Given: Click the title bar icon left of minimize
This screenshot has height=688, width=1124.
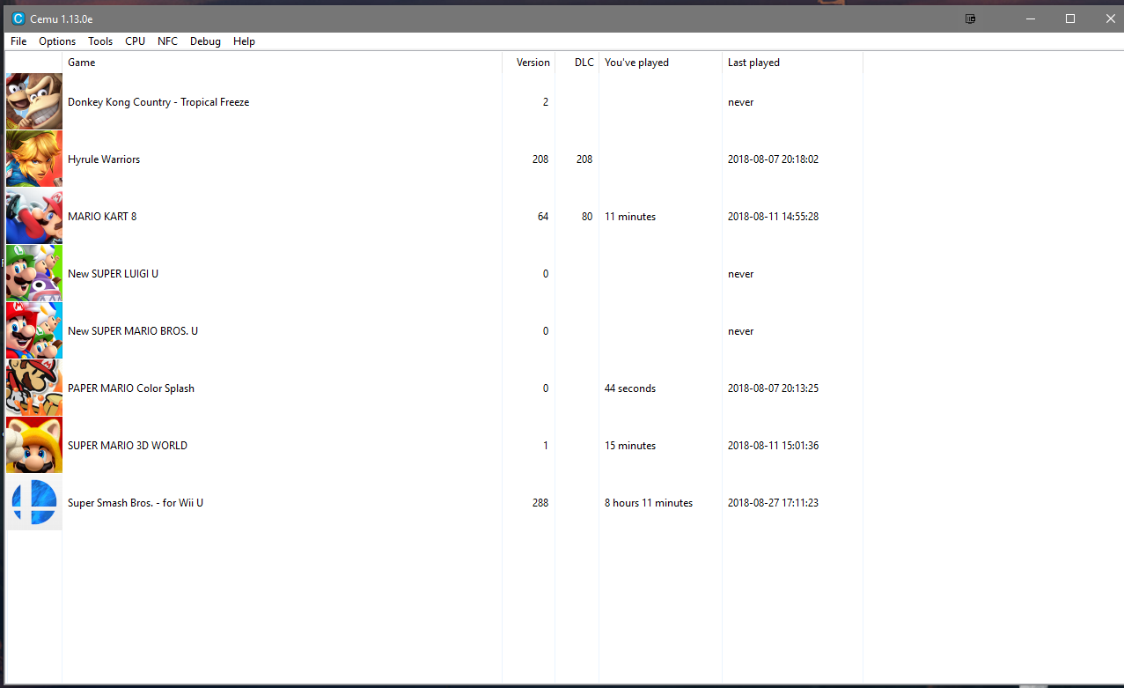Looking at the screenshot, I should [x=970, y=18].
